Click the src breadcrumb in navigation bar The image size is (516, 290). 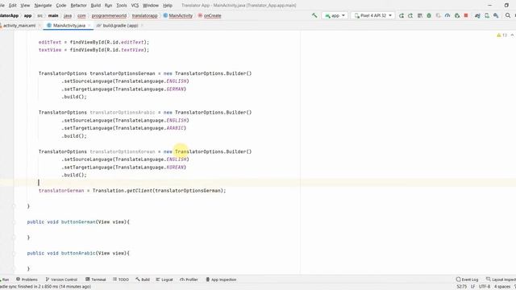40,15
